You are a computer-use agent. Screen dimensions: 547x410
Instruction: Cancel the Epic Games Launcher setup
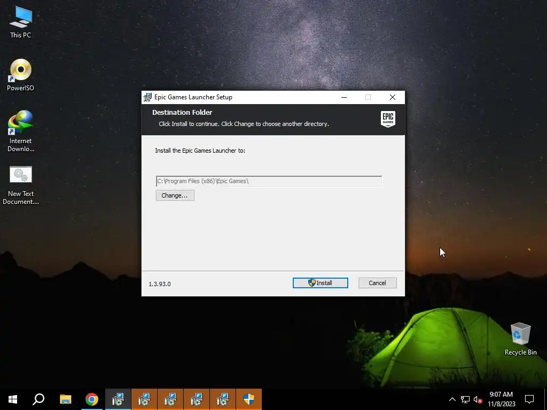pos(378,283)
